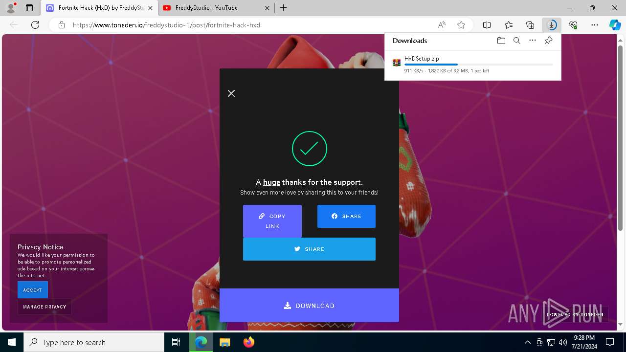Click the COPY LINK button
This screenshot has height=352, width=626.
coord(272,221)
